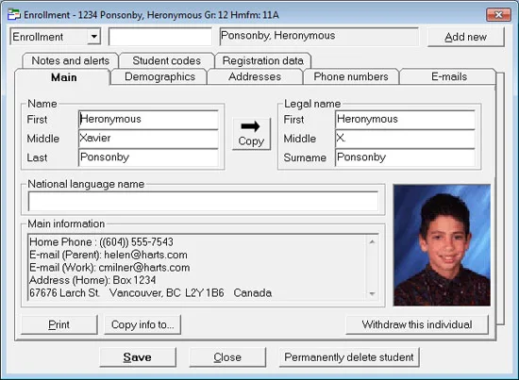The width and height of the screenshot is (519, 380).
Task: Save the student record
Action: click(138, 357)
